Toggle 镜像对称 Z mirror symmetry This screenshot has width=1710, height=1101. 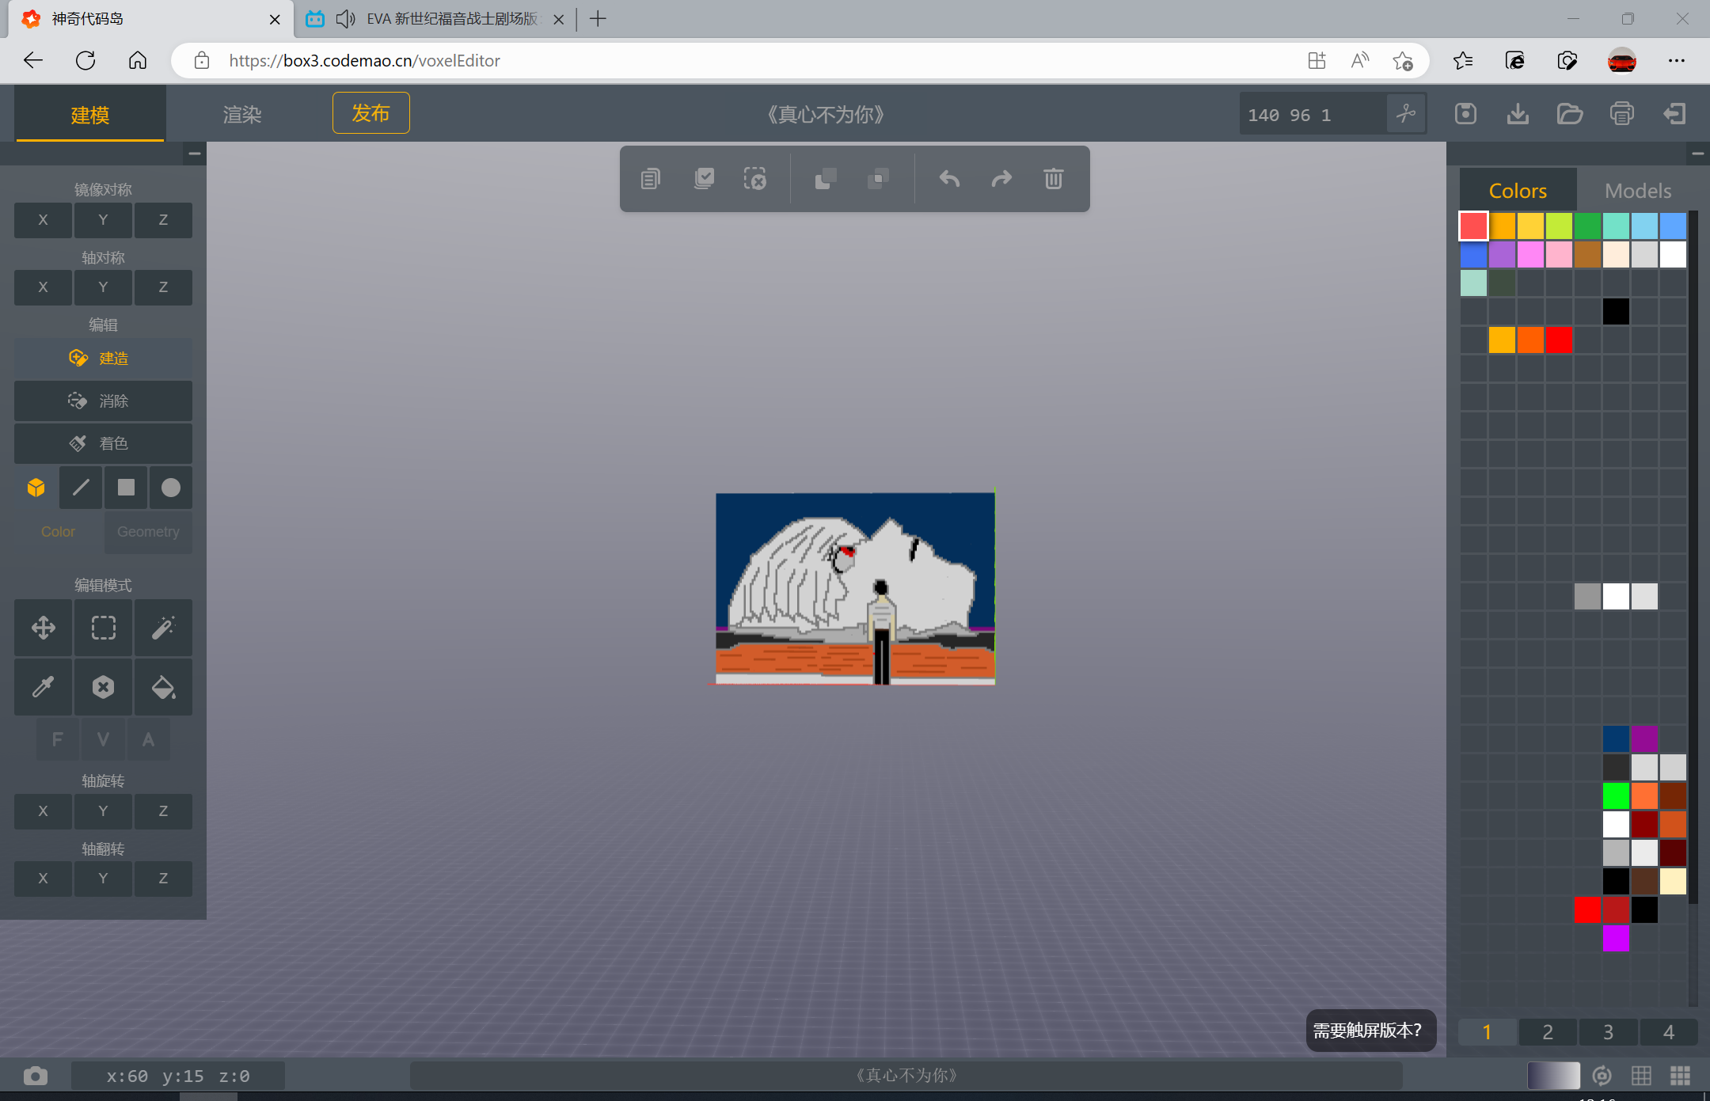pos(163,220)
